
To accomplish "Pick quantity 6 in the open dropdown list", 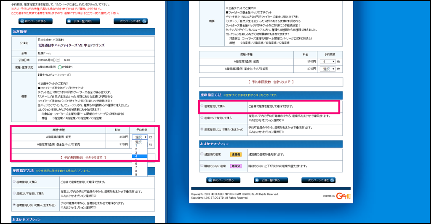I will [x=140, y=164].
